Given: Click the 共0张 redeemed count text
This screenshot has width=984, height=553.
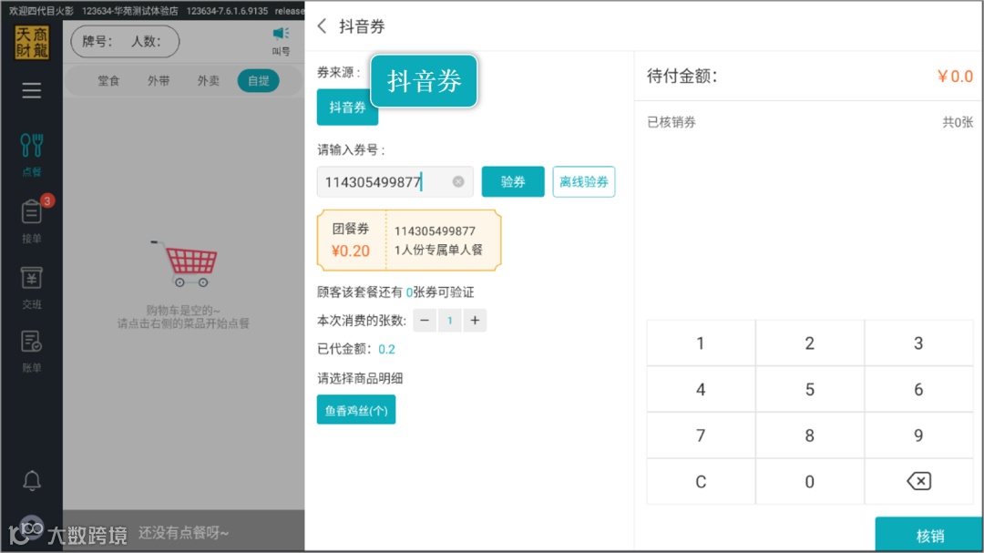Looking at the screenshot, I should [958, 122].
